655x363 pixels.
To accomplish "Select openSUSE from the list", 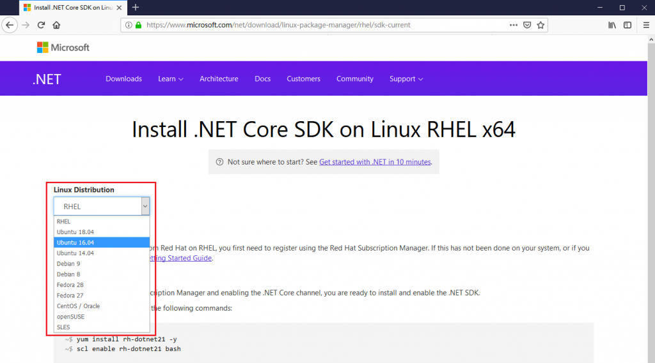I will click(x=102, y=316).
